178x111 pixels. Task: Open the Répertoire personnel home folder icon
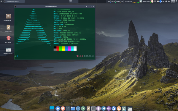[x=8, y=51]
